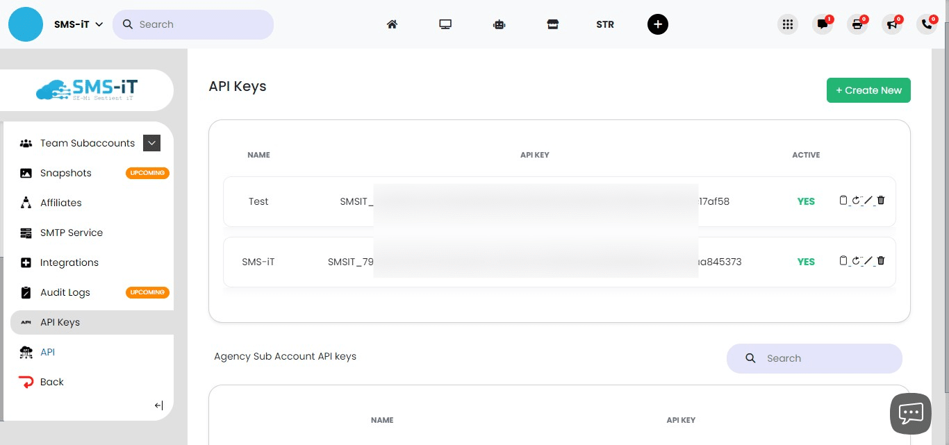
Task: Go to Affiliates in sidebar
Action: pos(61,203)
